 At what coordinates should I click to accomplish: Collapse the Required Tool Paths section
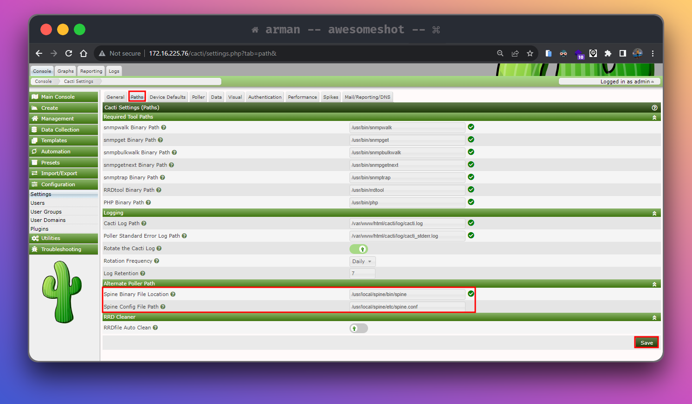tap(654, 117)
